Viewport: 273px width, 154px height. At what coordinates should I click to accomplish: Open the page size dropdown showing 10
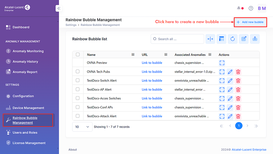coord(82,127)
